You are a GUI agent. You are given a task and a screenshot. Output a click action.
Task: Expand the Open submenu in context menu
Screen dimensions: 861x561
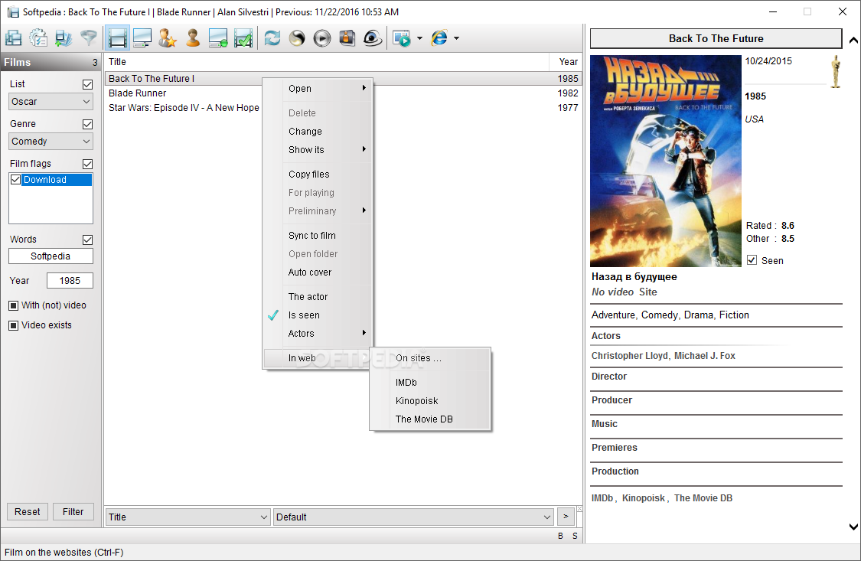coord(318,88)
